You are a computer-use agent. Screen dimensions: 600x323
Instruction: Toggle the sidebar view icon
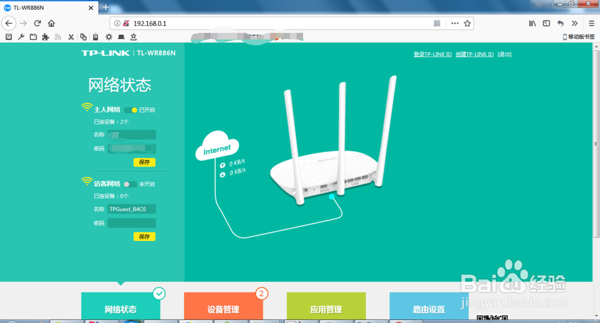click(547, 23)
